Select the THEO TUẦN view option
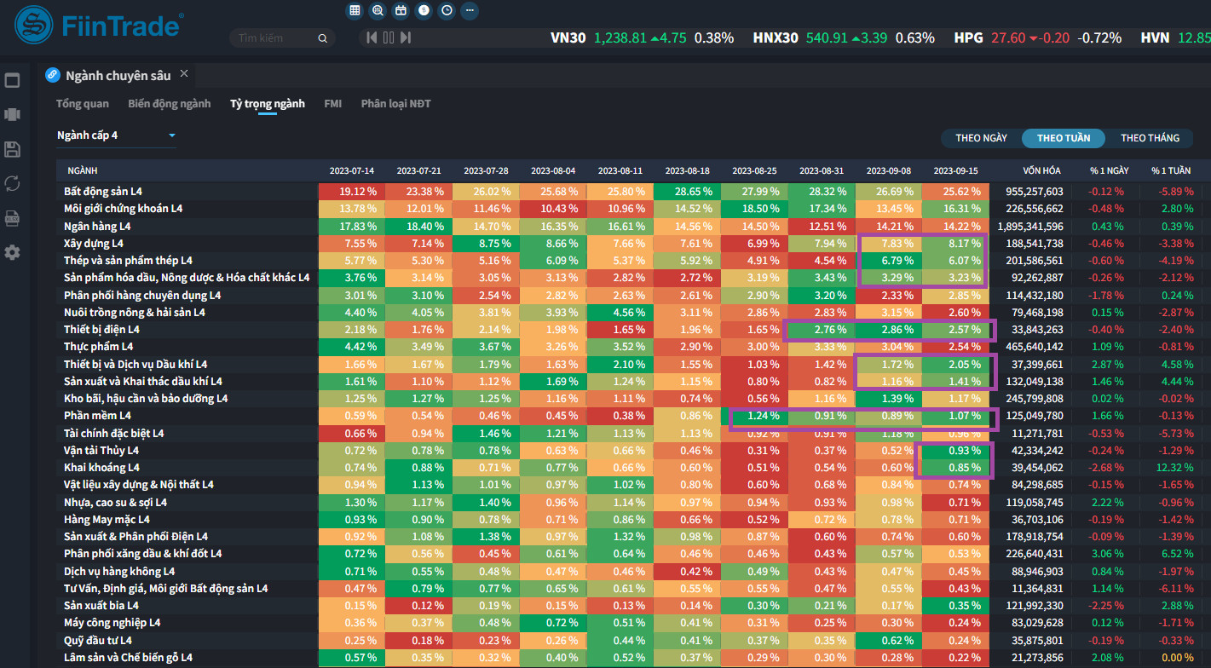Screen dimensions: 1211x668 (1063, 138)
